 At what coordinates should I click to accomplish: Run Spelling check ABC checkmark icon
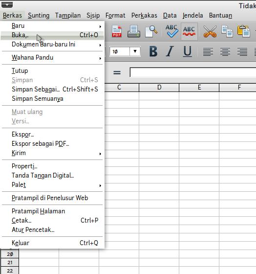171,31
